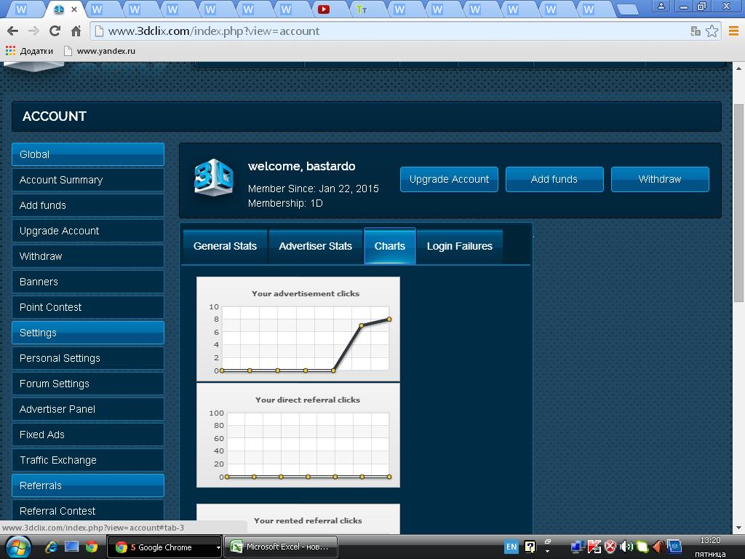
Task: Open Fixed Ads in the sidebar
Action: [88, 435]
